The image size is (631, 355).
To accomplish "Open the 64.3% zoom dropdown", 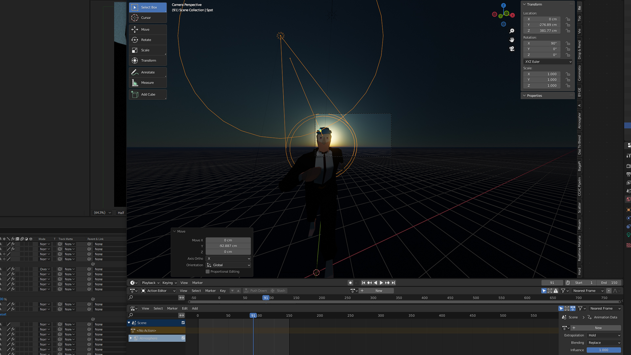I will click(x=102, y=213).
